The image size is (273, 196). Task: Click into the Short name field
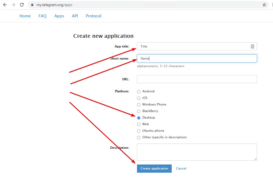(197, 58)
